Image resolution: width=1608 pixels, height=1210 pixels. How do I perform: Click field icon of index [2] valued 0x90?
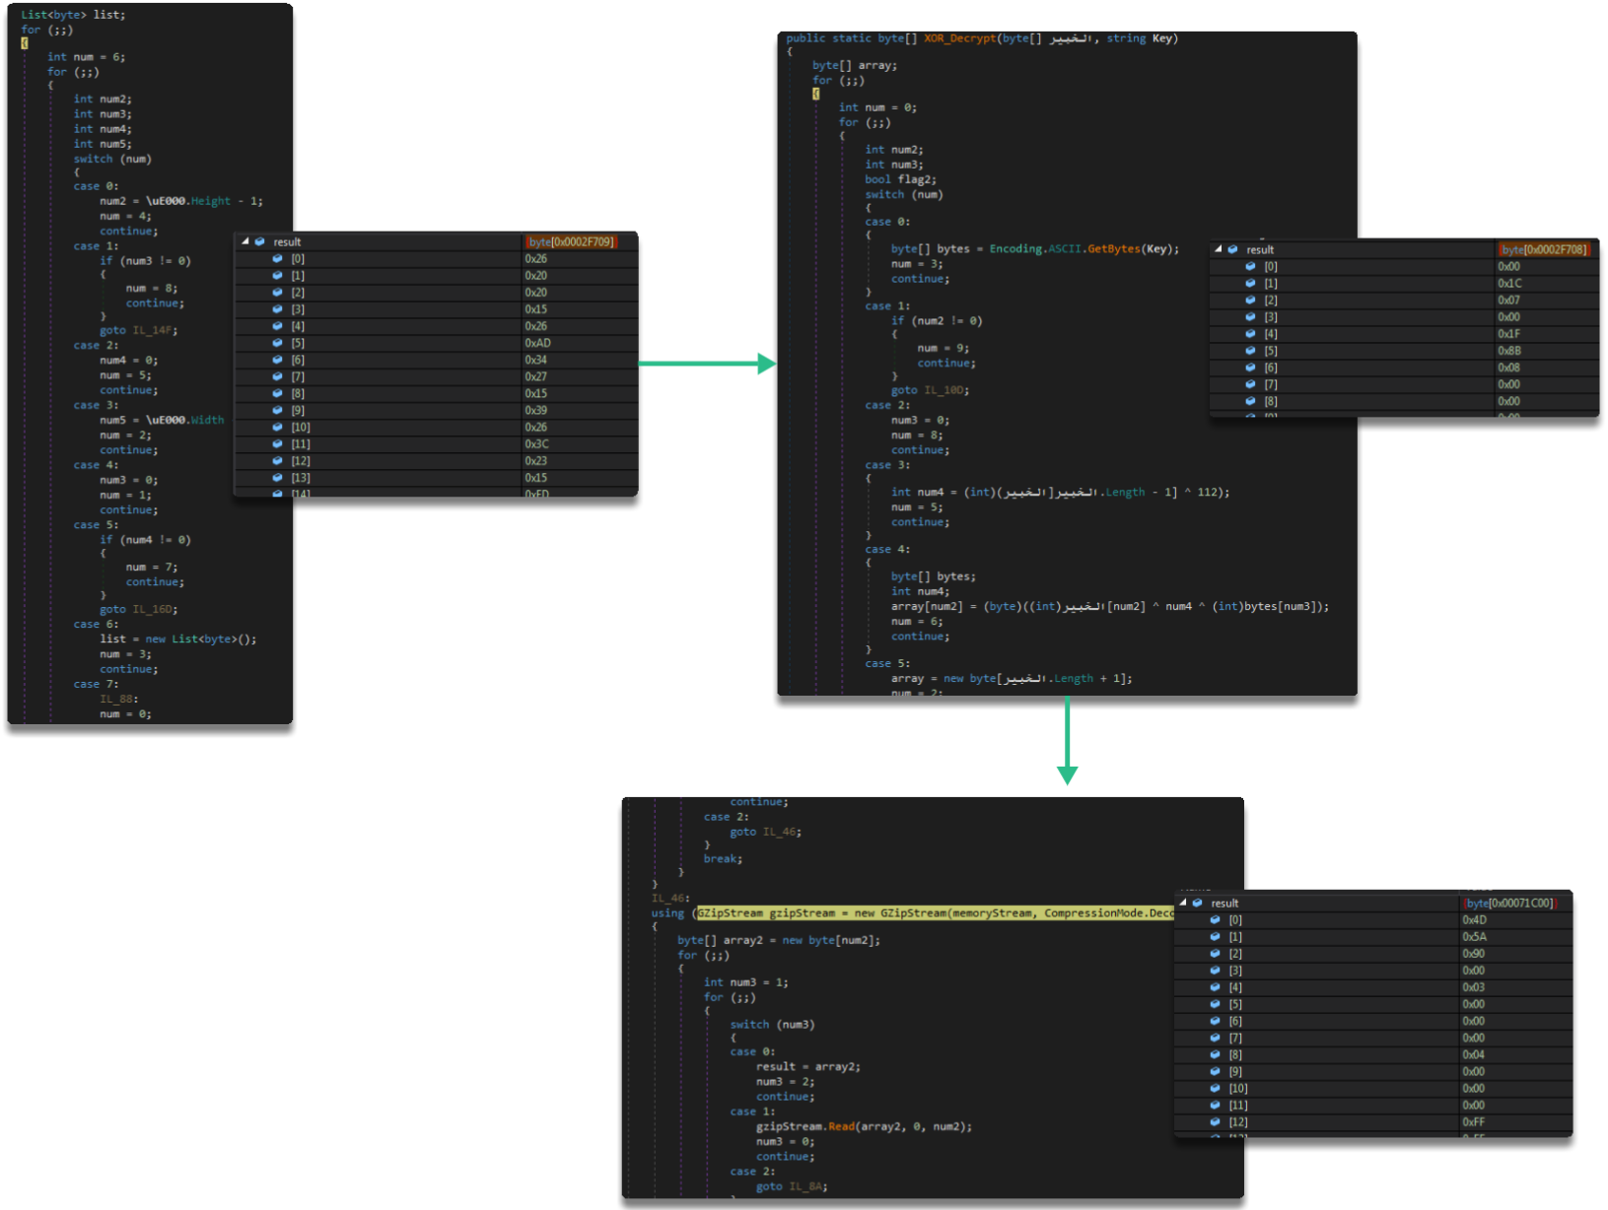(1215, 954)
